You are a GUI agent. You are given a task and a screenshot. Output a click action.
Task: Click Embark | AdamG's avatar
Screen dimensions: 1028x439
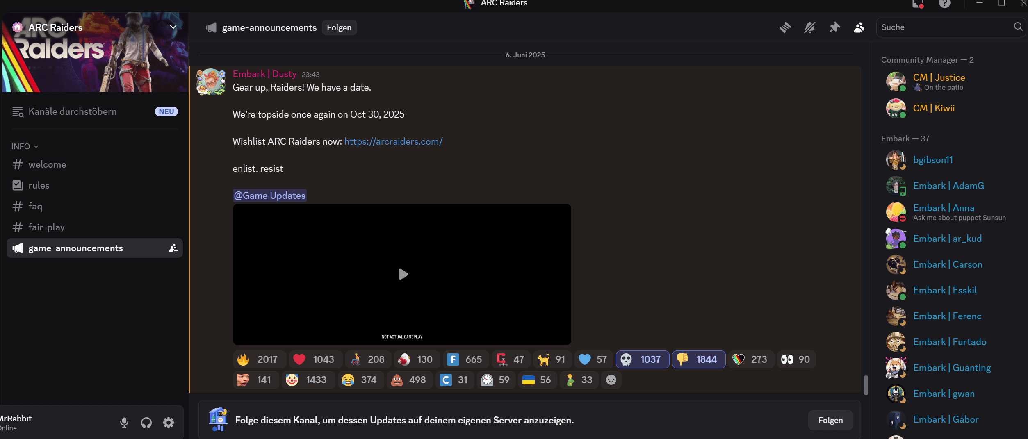(896, 186)
